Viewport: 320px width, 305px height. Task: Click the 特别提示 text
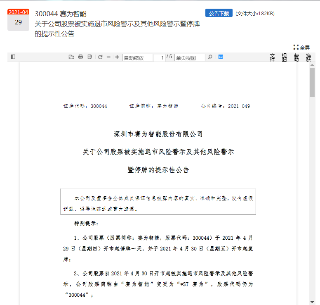tap(86, 223)
